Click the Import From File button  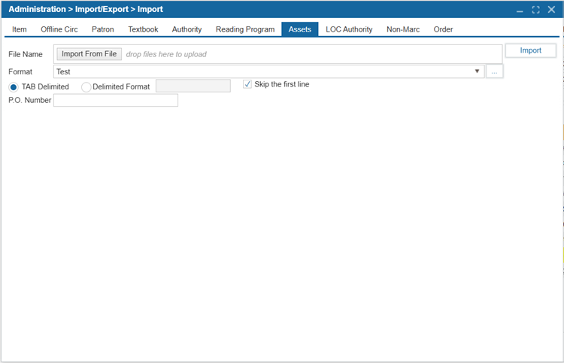tap(89, 54)
